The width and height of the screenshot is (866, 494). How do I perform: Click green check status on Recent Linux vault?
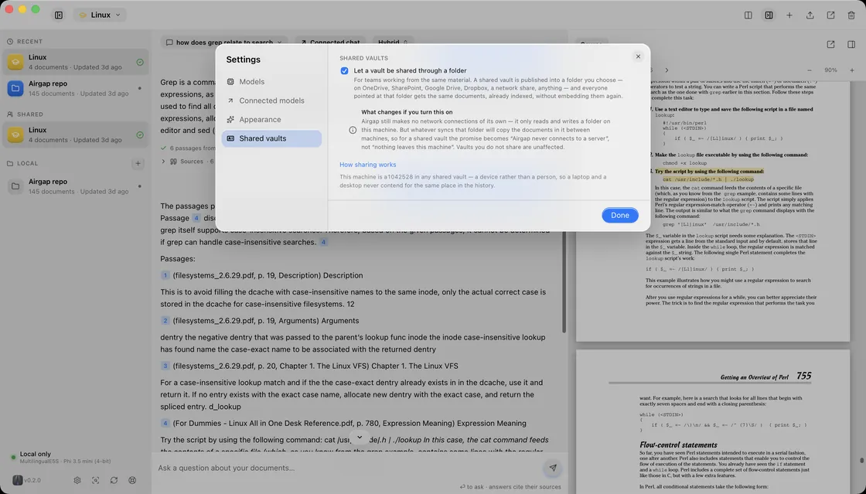[140, 63]
